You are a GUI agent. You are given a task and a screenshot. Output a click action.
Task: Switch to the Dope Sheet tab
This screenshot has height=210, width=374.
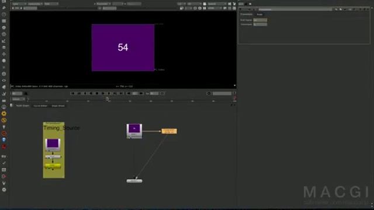58,106
